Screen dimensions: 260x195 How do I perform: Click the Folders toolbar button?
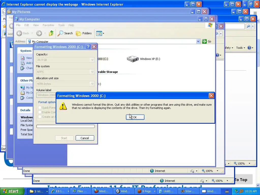tap(84, 33)
